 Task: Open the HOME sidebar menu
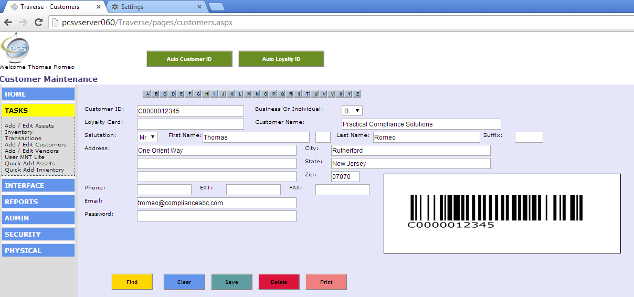click(x=38, y=94)
